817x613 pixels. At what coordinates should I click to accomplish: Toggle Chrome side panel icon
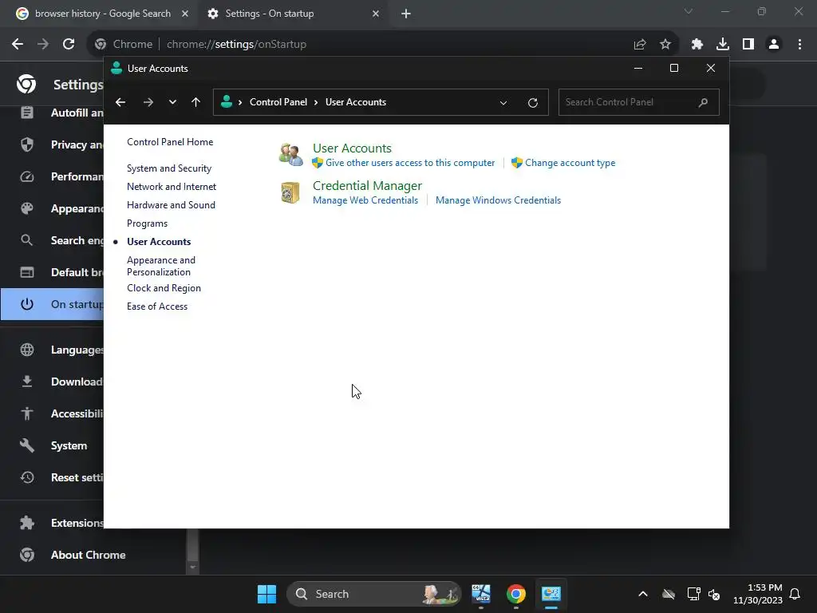tap(748, 45)
